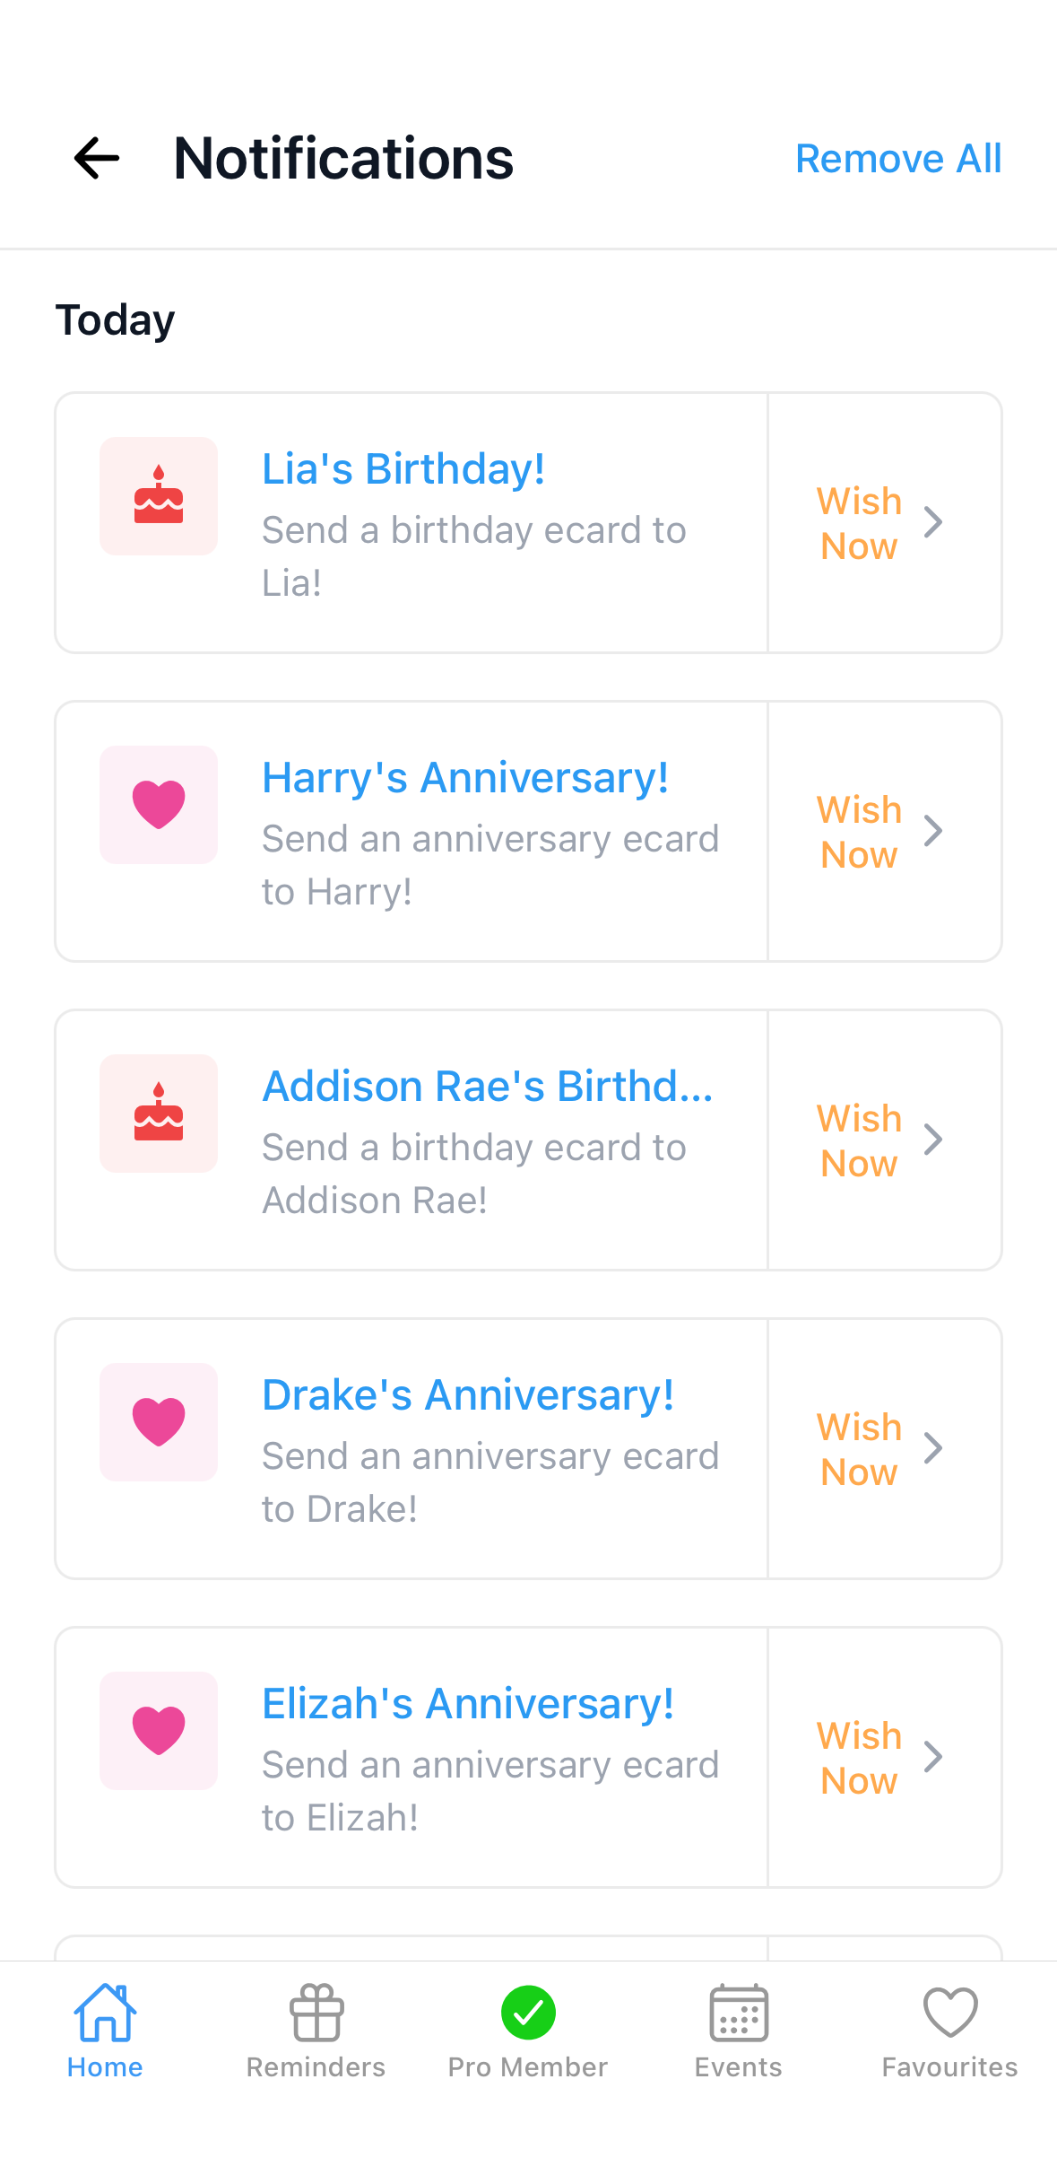Image resolution: width=1057 pixels, height=2184 pixels.
Task: Tap the heart icon for Elizah's Anniversary
Action: point(159,1731)
